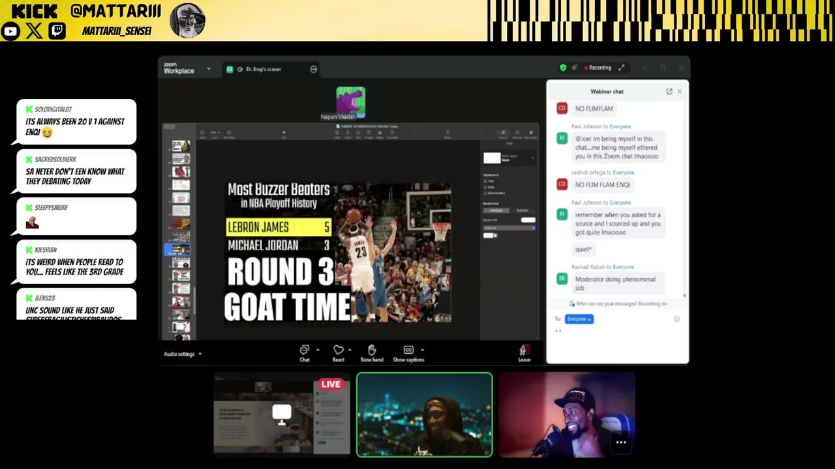Image resolution: width=835 pixels, height=469 pixels.
Task: Click the Leave meeting icon
Action: click(524, 350)
